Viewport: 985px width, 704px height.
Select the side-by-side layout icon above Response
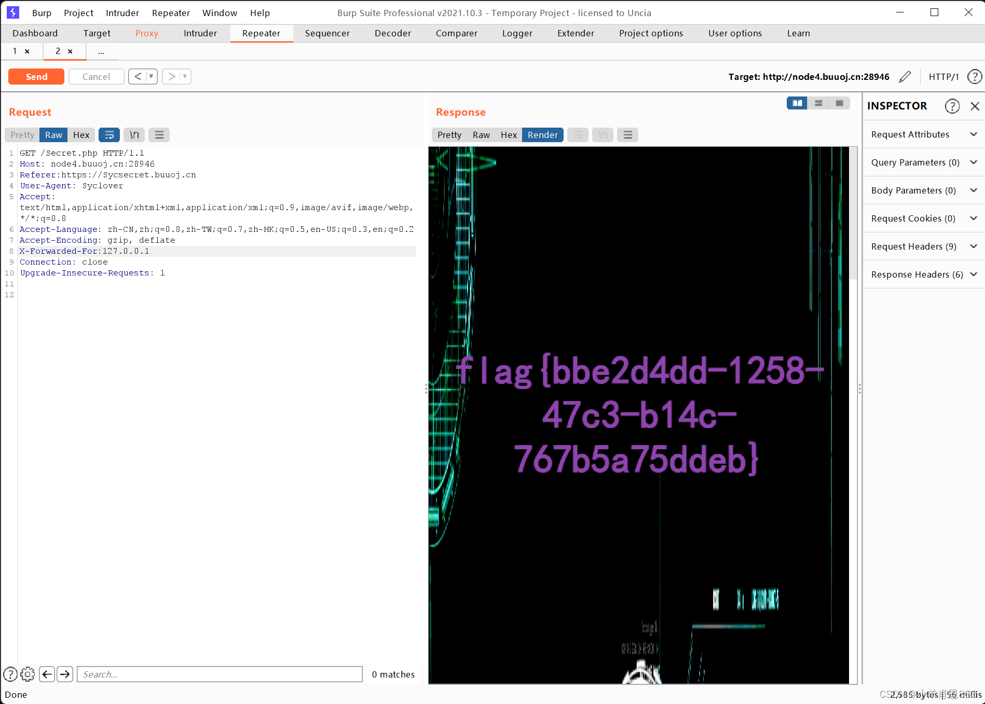pos(797,103)
